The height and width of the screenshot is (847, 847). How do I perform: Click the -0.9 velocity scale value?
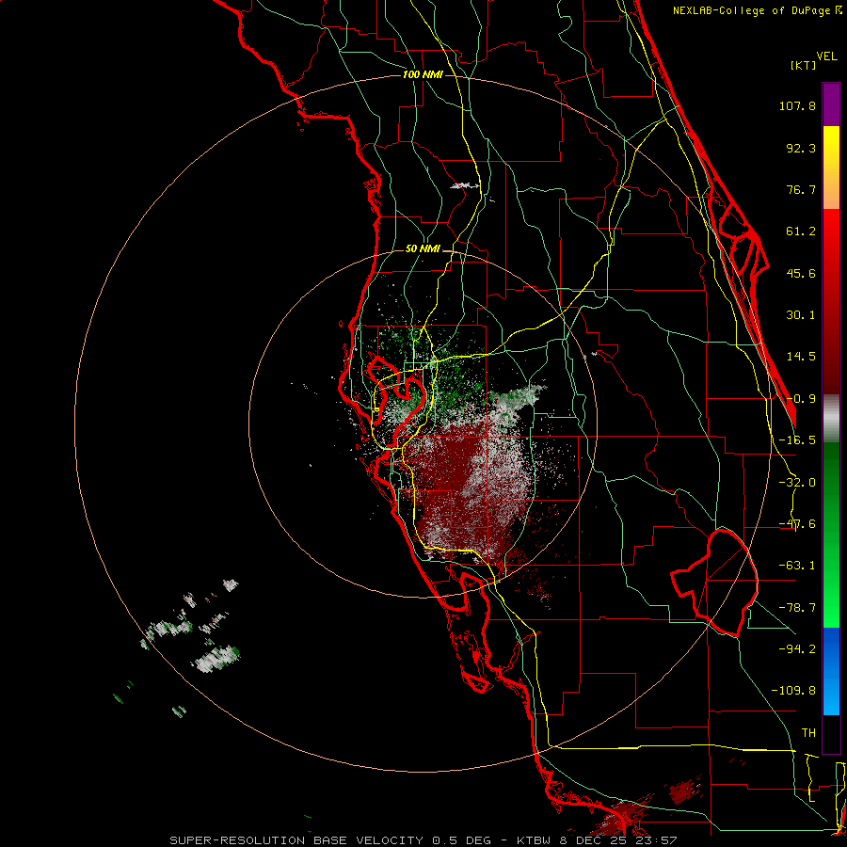[x=801, y=399]
